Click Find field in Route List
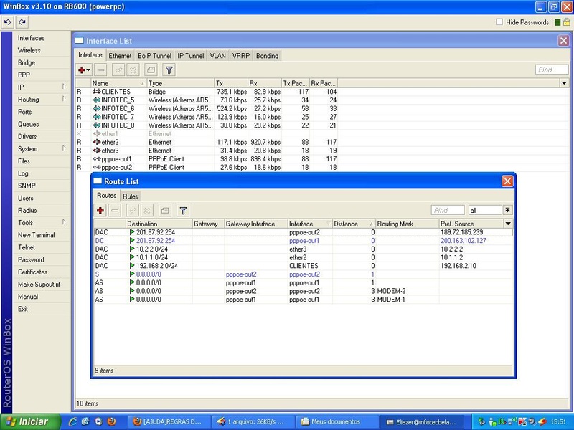Viewport: 574px width, 430px height. (x=448, y=210)
